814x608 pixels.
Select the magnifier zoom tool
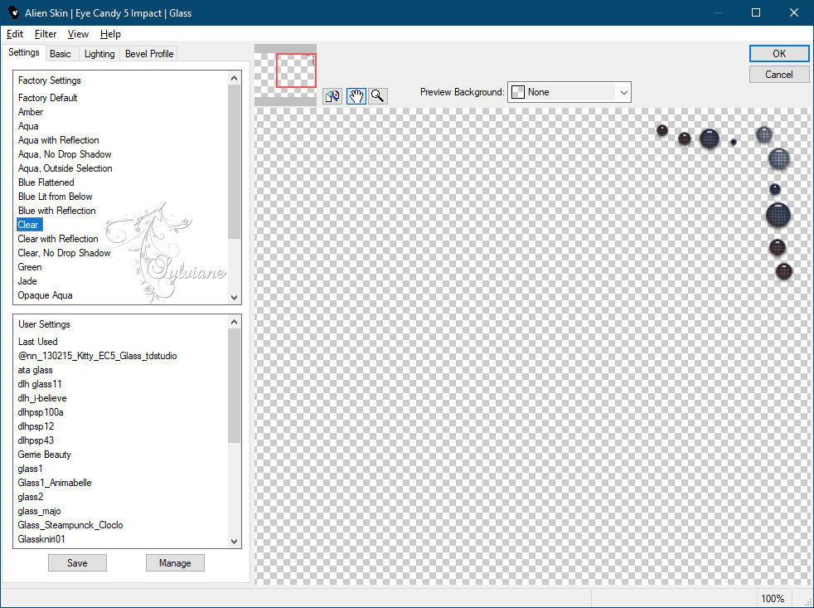point(378,96)
